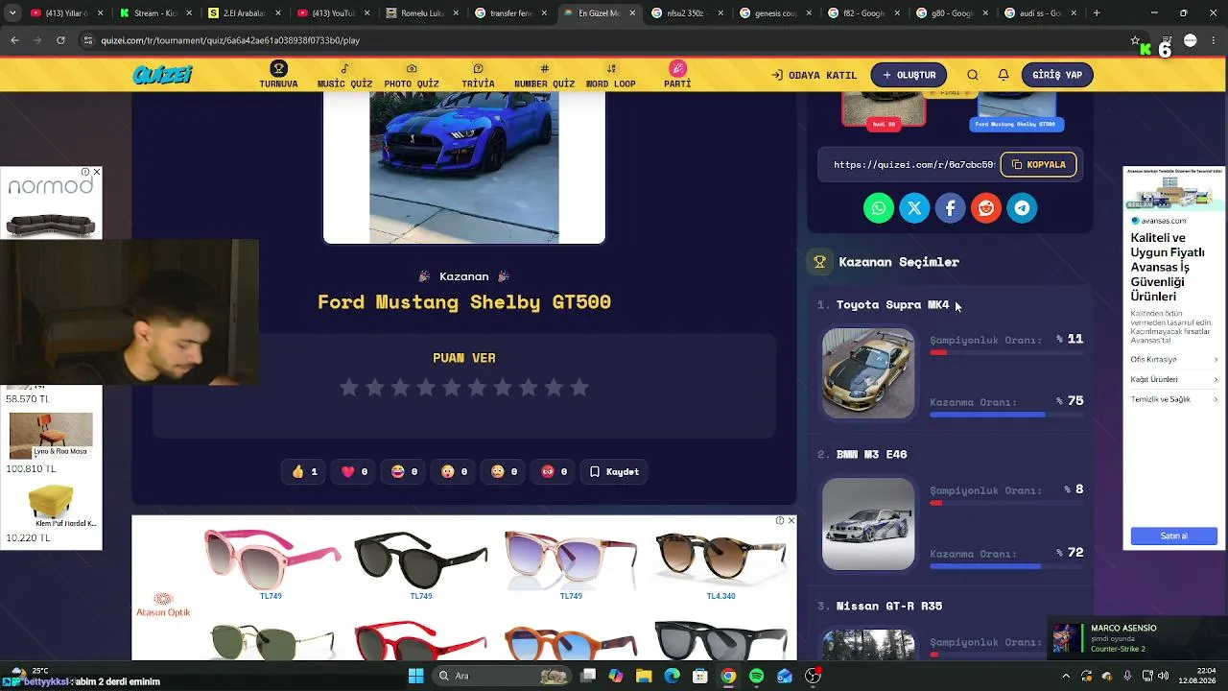The width and height of the screenshot is (1228, 691).
Task: Open the Turnuva menu item
Action: click(278, 75)
